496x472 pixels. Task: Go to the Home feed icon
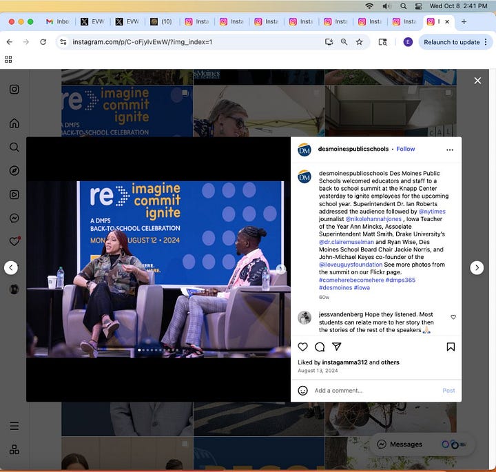(14, 123)
